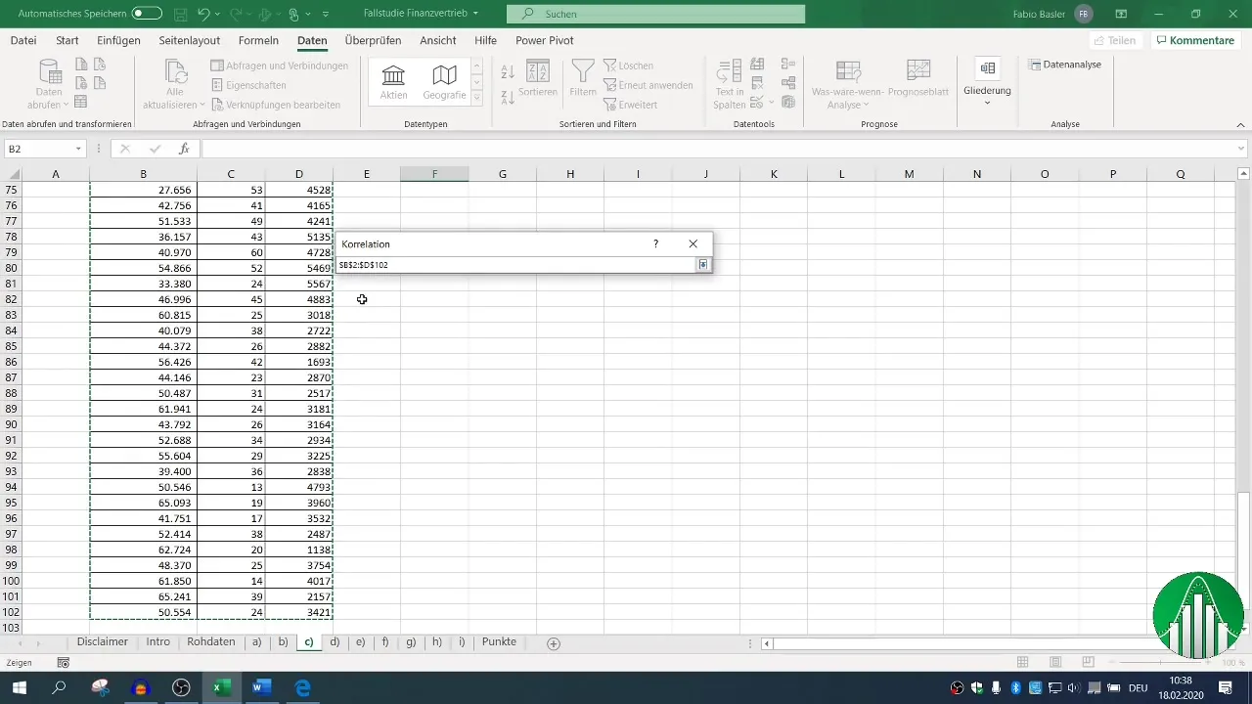The height and width of the screenshot is (704, 1252).
Task: Select column header F
Action: [434, 174]
